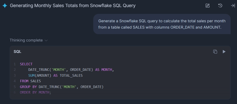Viewport: 237px width, 104px height.
Task: Click the conversation title at the top
Action: pos(72,6)
